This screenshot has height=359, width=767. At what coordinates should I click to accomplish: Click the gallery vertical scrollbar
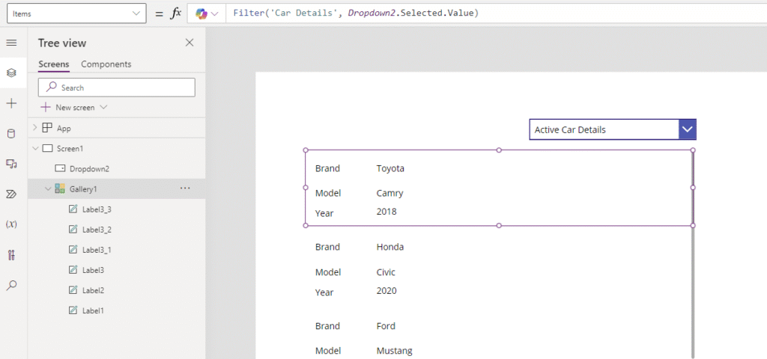point(693,254)
